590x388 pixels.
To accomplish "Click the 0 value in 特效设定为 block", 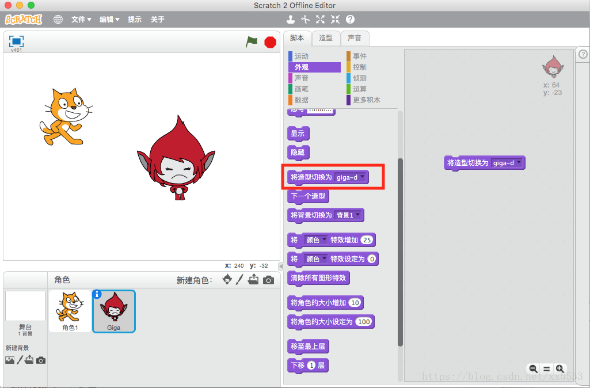I will coord(372,259).
